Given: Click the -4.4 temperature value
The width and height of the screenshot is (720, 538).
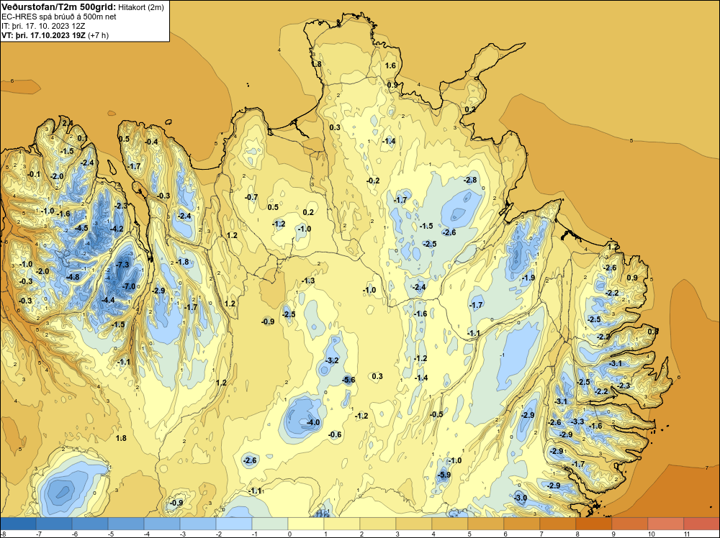Looking at the screenshot, I should (x=108, y=300).
